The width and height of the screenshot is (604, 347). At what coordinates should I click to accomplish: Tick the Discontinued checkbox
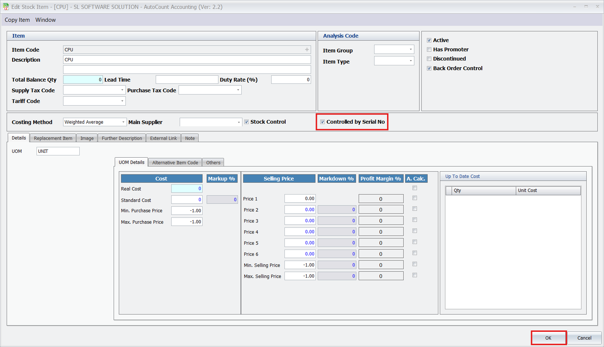[x=429, y=59]
